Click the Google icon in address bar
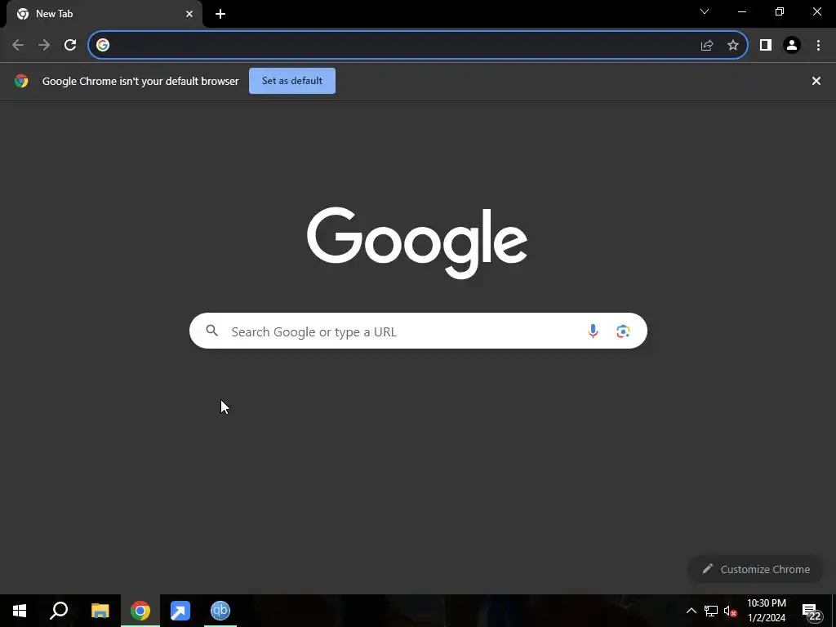 click(x=103, y=46)
